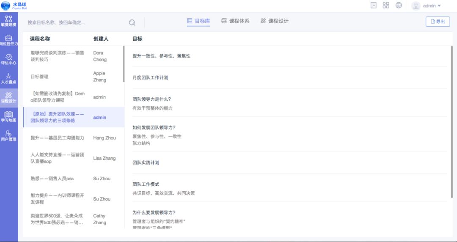This screenshot has height=242, width=457.
Task: Click the search magnifier icon
Action: click(x=132, y=22)
